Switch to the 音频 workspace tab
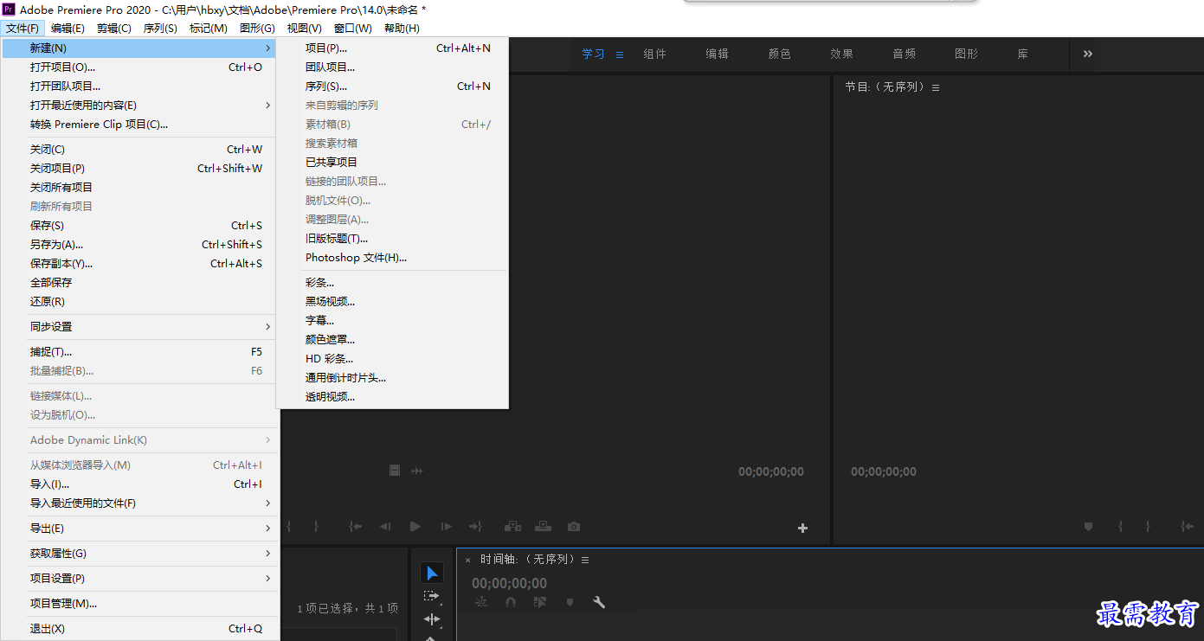This screenshot has width=1204, height=641. coord(904,54)
